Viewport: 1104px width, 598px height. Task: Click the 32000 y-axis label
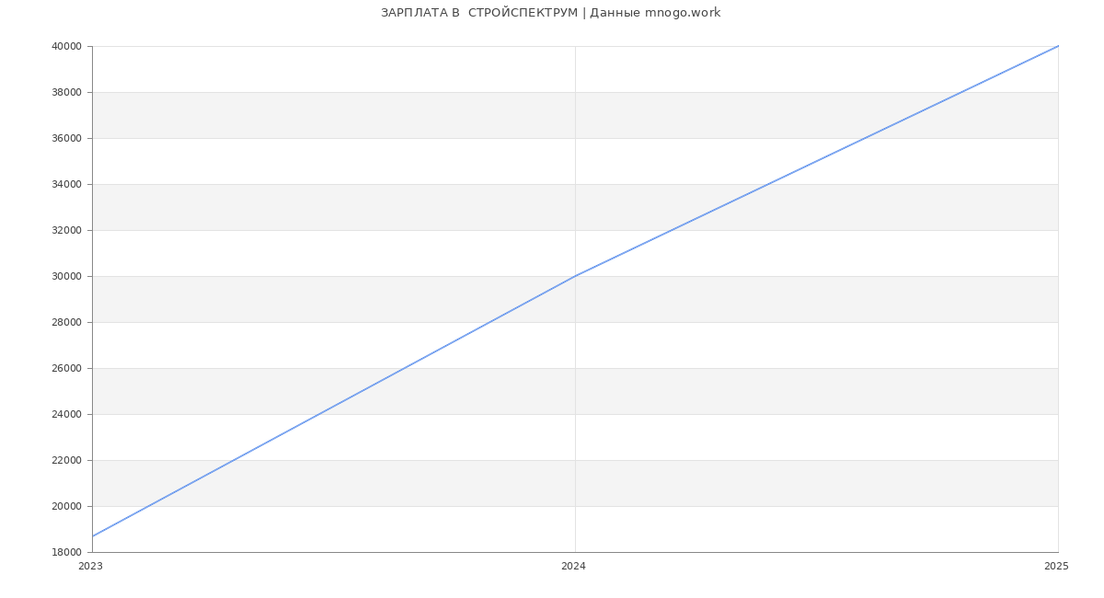click(x=67, y=230)
